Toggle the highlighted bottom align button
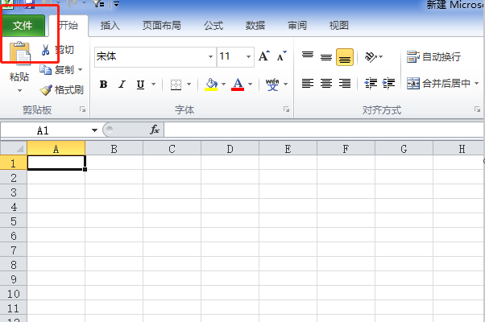The height and width of the screenshot is (322, 485). point(345,57)
